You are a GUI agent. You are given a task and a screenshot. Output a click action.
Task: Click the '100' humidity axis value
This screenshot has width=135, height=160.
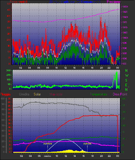click(x=2, y=99)
